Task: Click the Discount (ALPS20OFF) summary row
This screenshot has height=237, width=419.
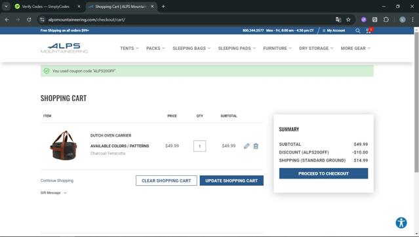Action: point(323,152)
